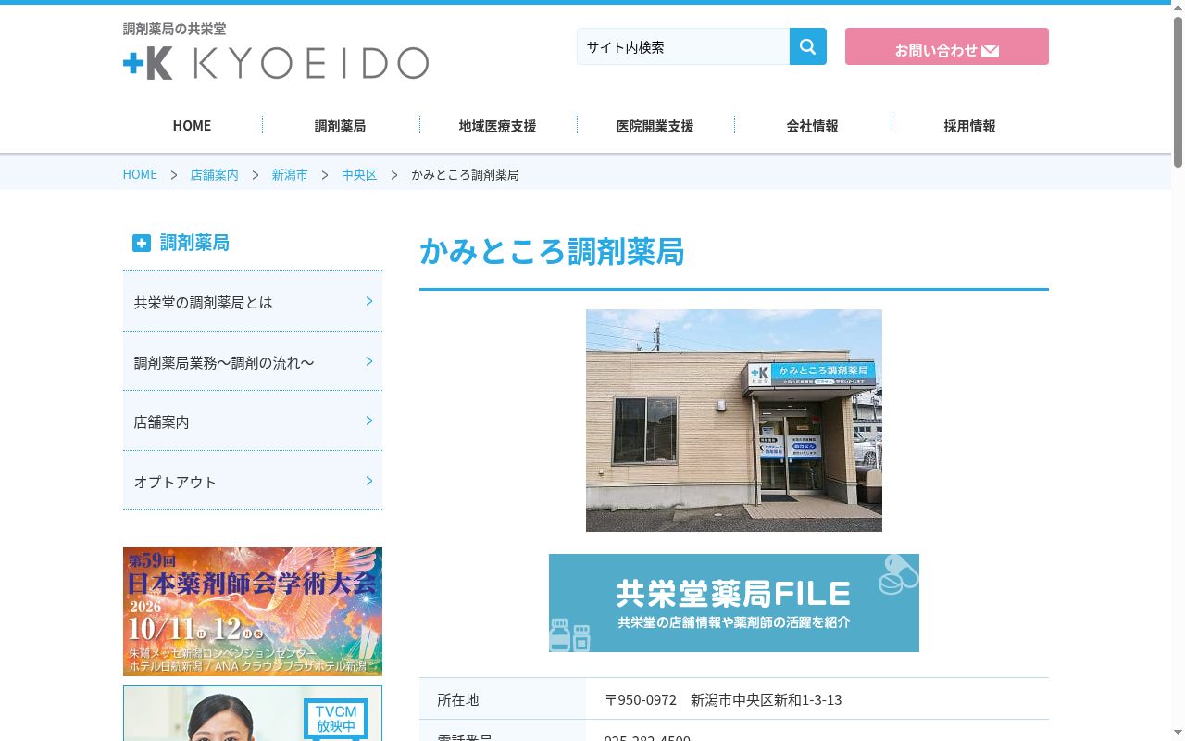Click the お問い合わせ pink button
Viewport: 1185px width, 741px height.
946,46
